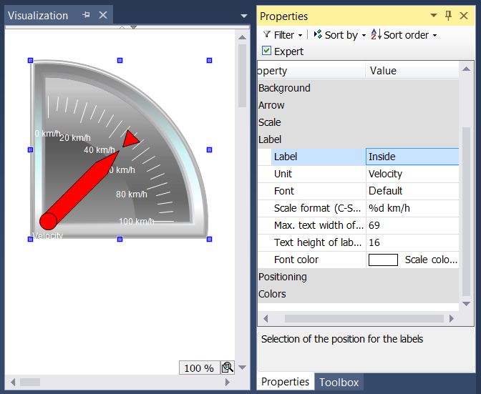This screenshot has width=481, height=394.
Task: Click the visualization editor scroll up arrow
Action: click(243, 37)
